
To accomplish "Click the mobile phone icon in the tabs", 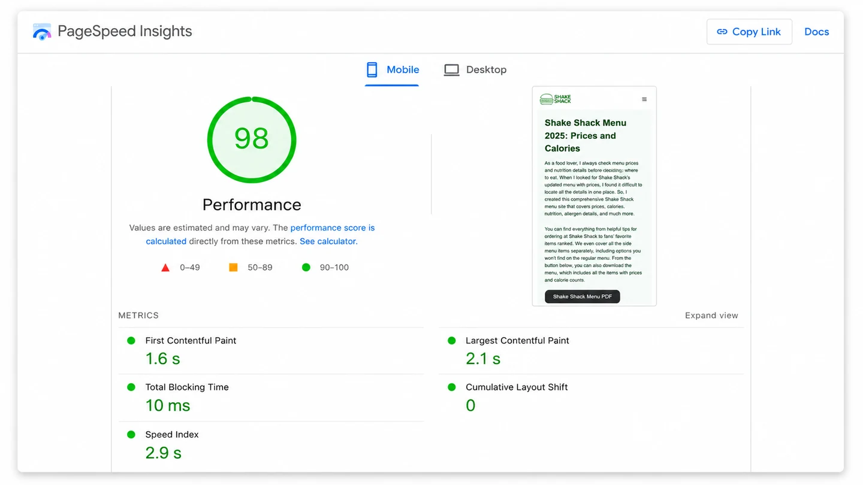I will click(372, 70).
